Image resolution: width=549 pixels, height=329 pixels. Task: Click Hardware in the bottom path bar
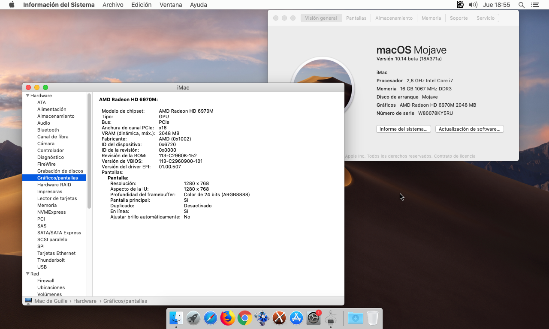point(85,301)
